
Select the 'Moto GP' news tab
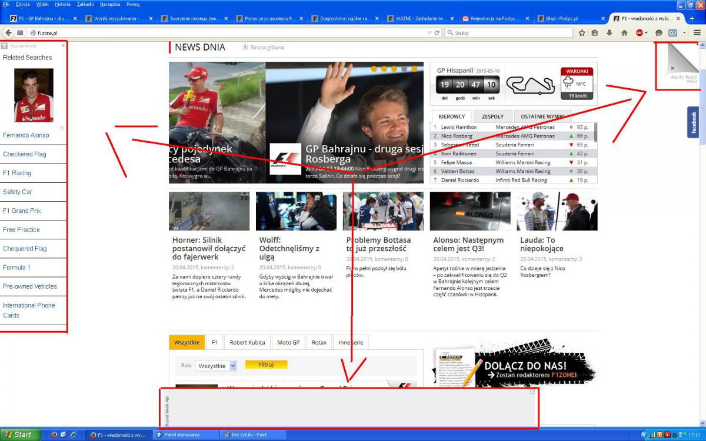pyautogui.click(x=288, y=342)
